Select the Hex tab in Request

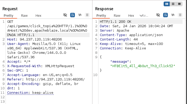[38, 16]
